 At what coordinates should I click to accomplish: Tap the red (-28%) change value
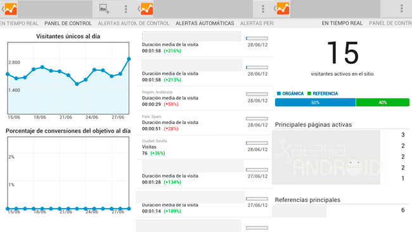point(171,129)
